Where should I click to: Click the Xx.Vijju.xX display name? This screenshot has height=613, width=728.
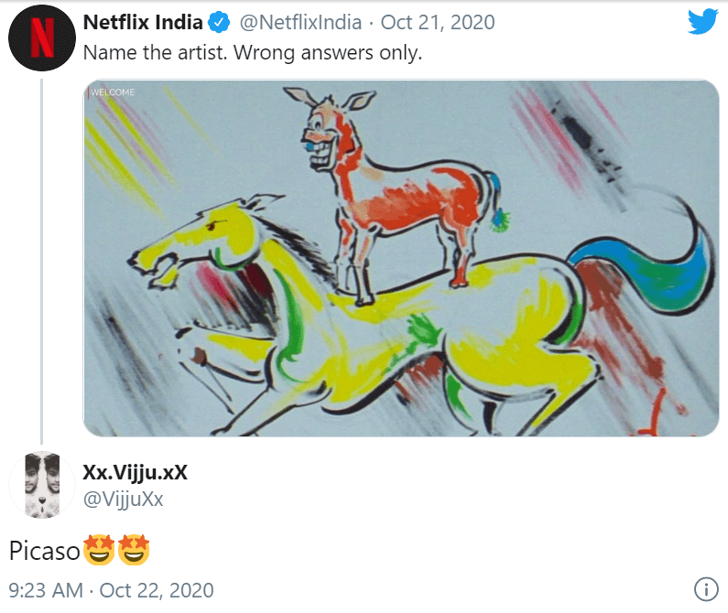click(136, 473)
